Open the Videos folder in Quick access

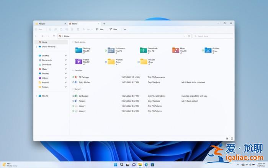(x=79, y=61)
